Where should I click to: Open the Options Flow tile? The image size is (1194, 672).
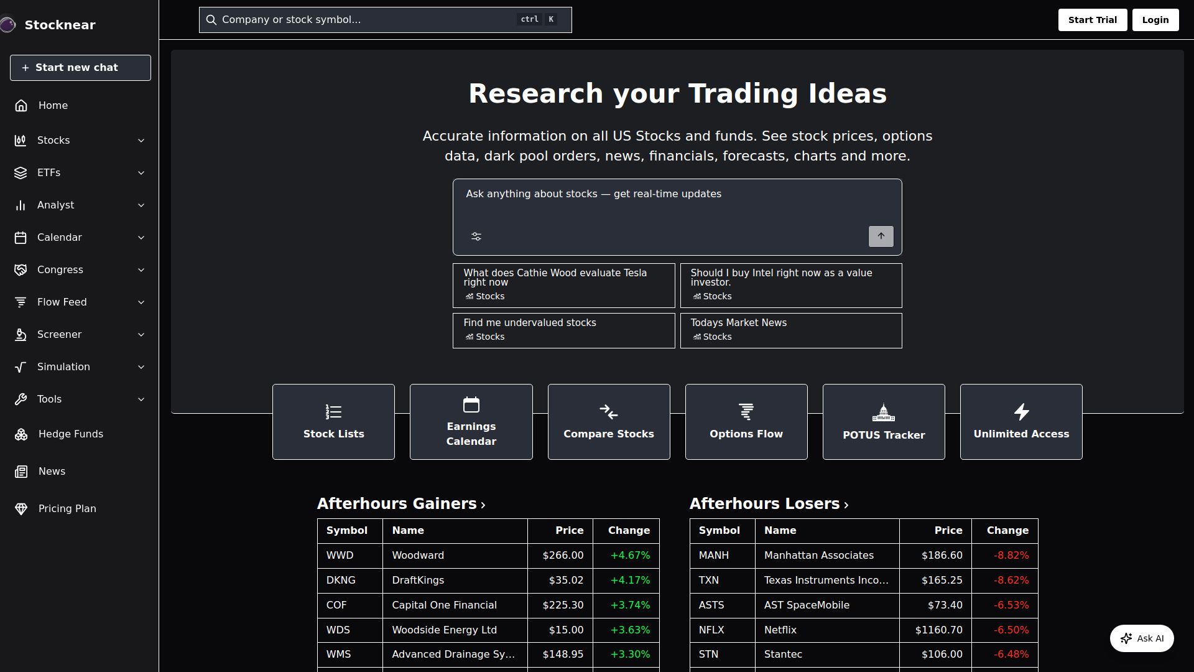pyautogui.click(x=746, y=422)
